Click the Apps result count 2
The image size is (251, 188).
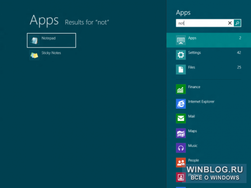pos(240,38)
